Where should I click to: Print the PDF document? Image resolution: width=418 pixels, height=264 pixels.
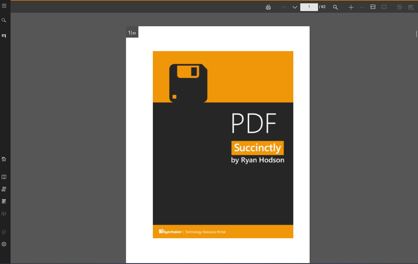point(268,7)
